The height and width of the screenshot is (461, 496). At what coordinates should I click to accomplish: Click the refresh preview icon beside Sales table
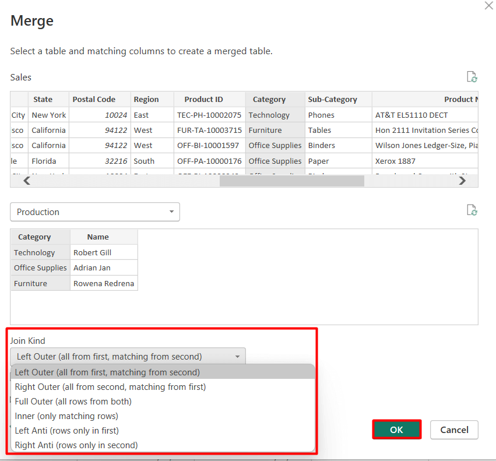(x=472, y=77)
